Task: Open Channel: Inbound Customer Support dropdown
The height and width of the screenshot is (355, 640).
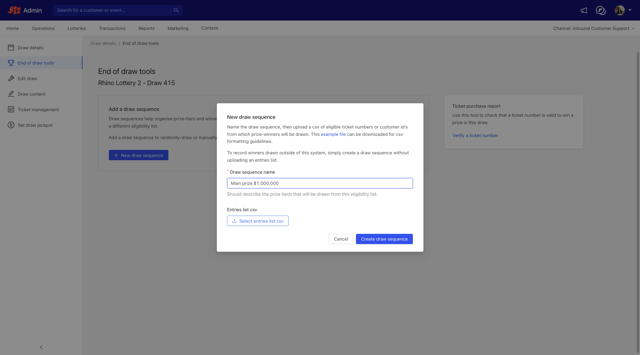Action: [x=594, y=28]
